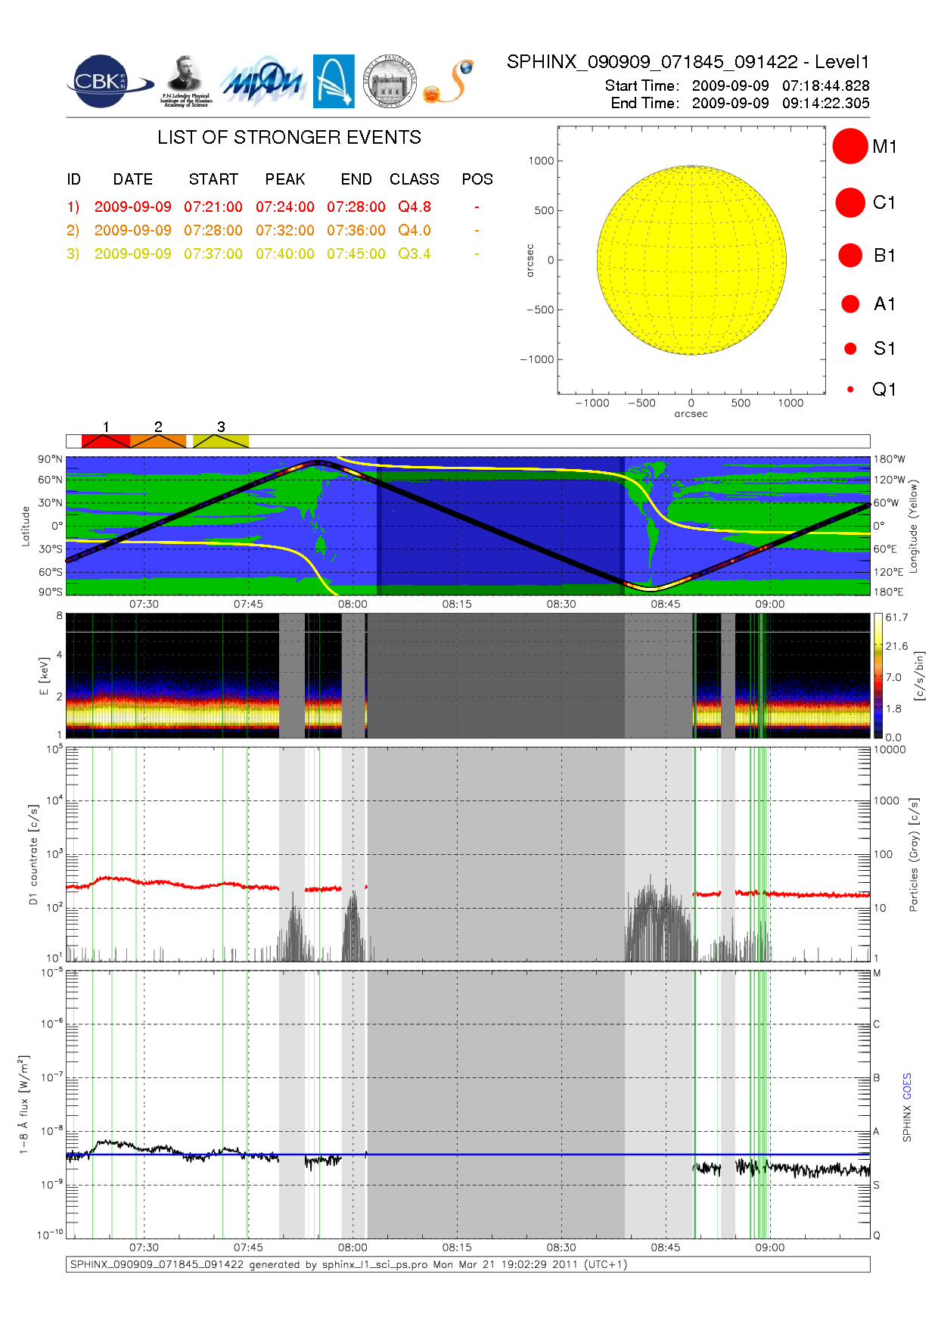Click the blue MIFI script logo
Screen dimensions: 938x1327
click(262, 82)
